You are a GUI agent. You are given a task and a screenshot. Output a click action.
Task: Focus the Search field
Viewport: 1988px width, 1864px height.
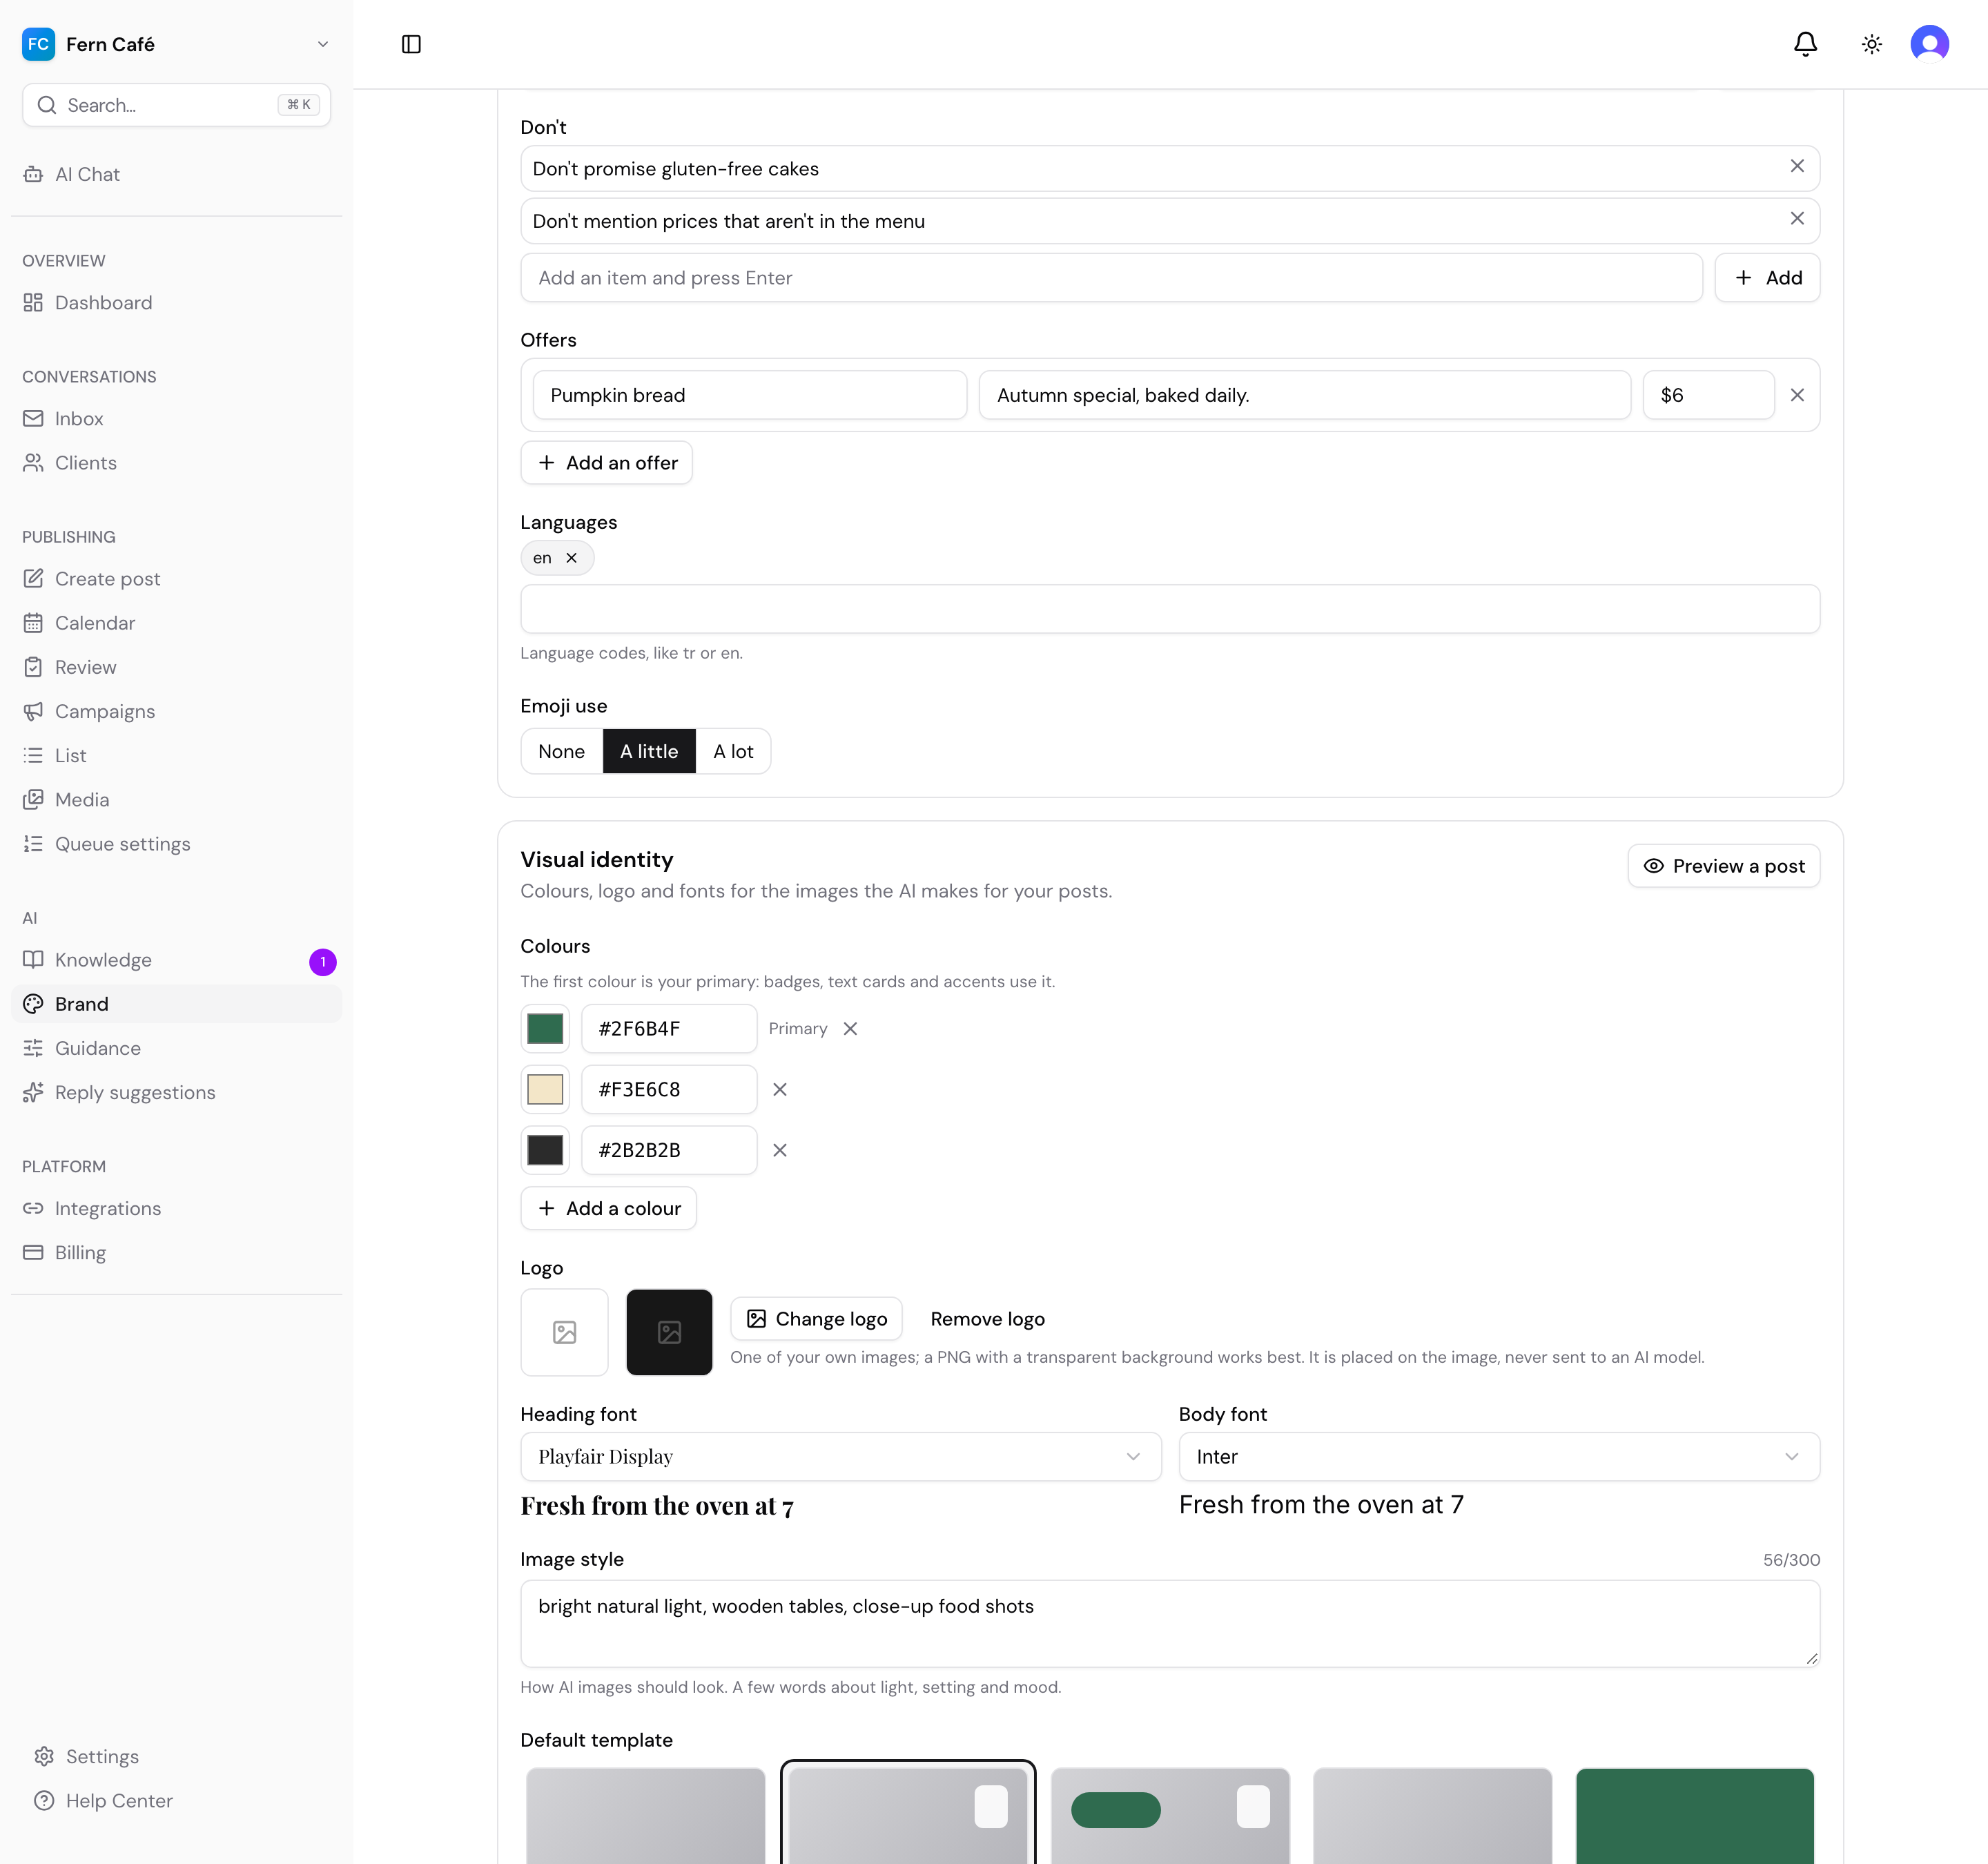176,105
